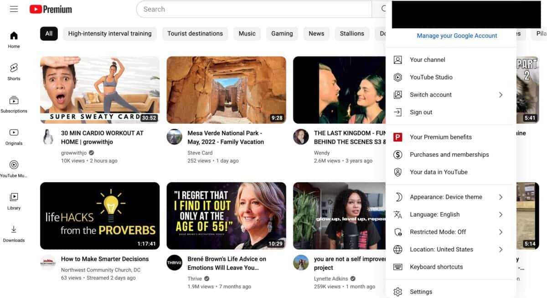The width and height of the screenshot is (547, 298).
Task: Click the Language translate icon
Action: [x=398, y=214]
